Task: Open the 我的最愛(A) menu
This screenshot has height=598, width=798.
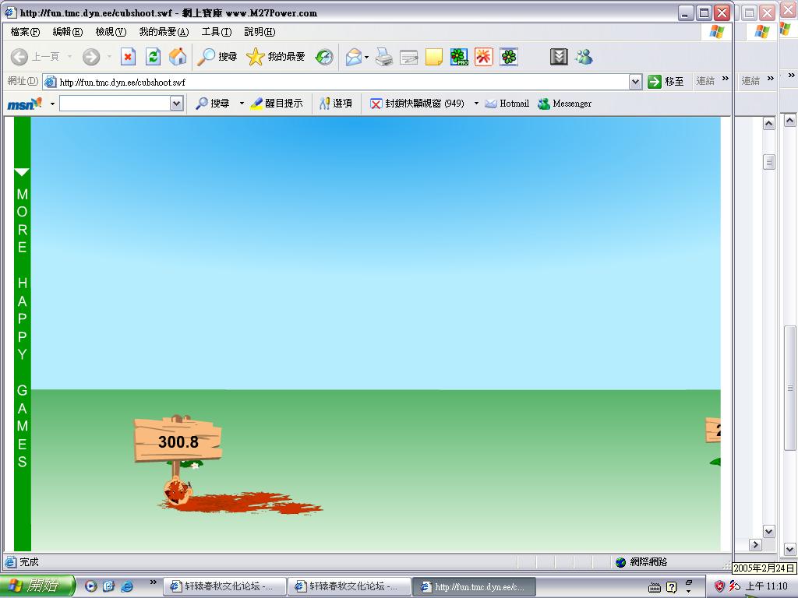Action: pyautogui.click(x=164, y=31)
